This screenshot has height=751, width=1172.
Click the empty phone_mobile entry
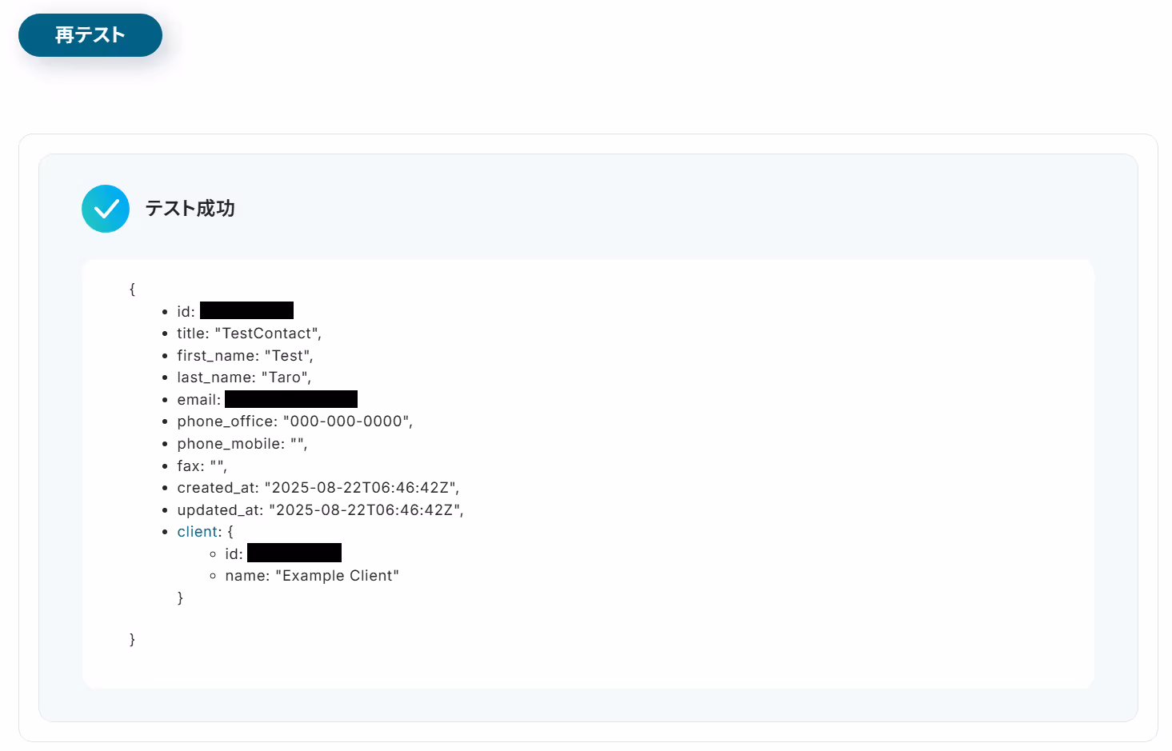click(x=242, y=444)
